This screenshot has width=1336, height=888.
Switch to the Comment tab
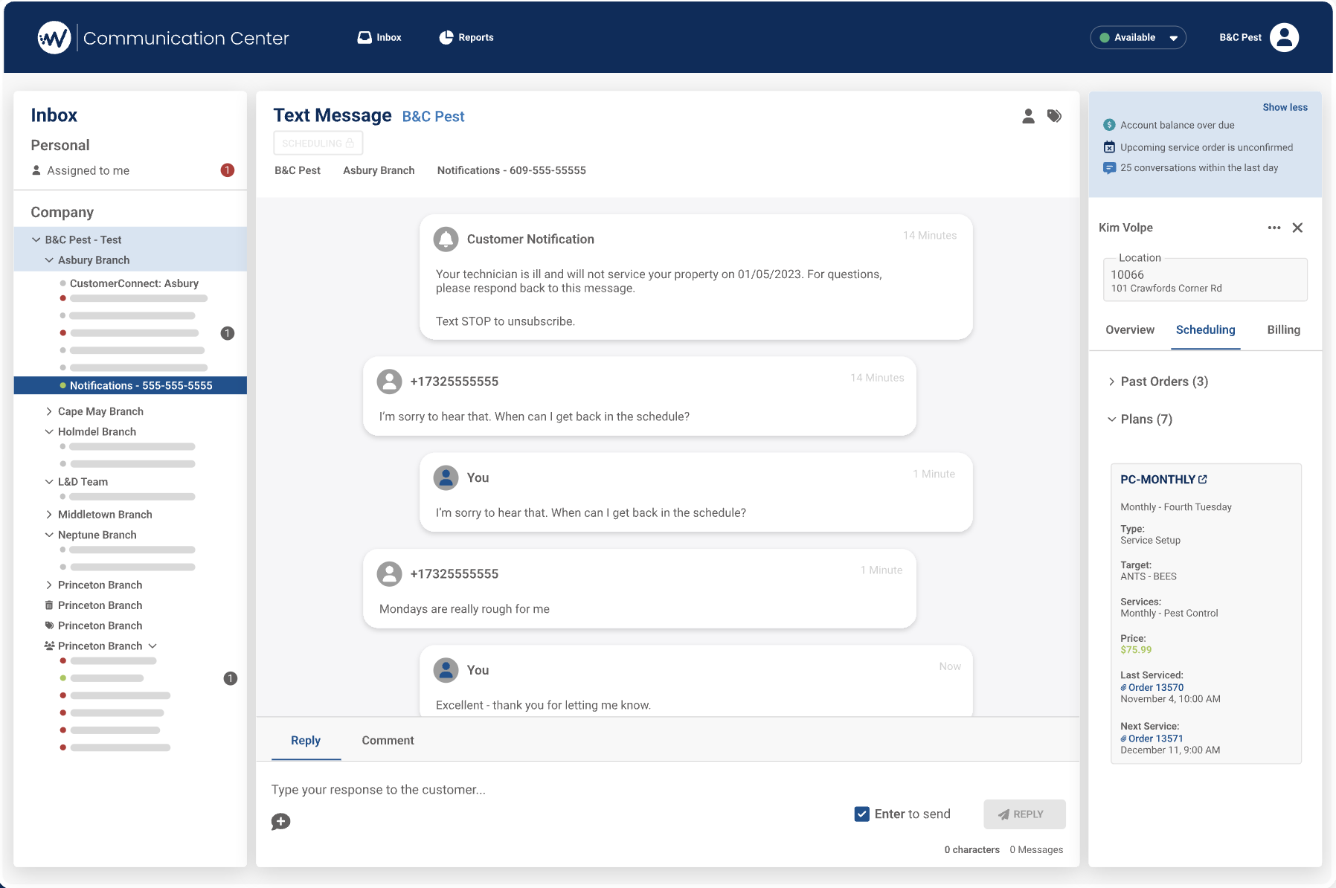point(387,740)
